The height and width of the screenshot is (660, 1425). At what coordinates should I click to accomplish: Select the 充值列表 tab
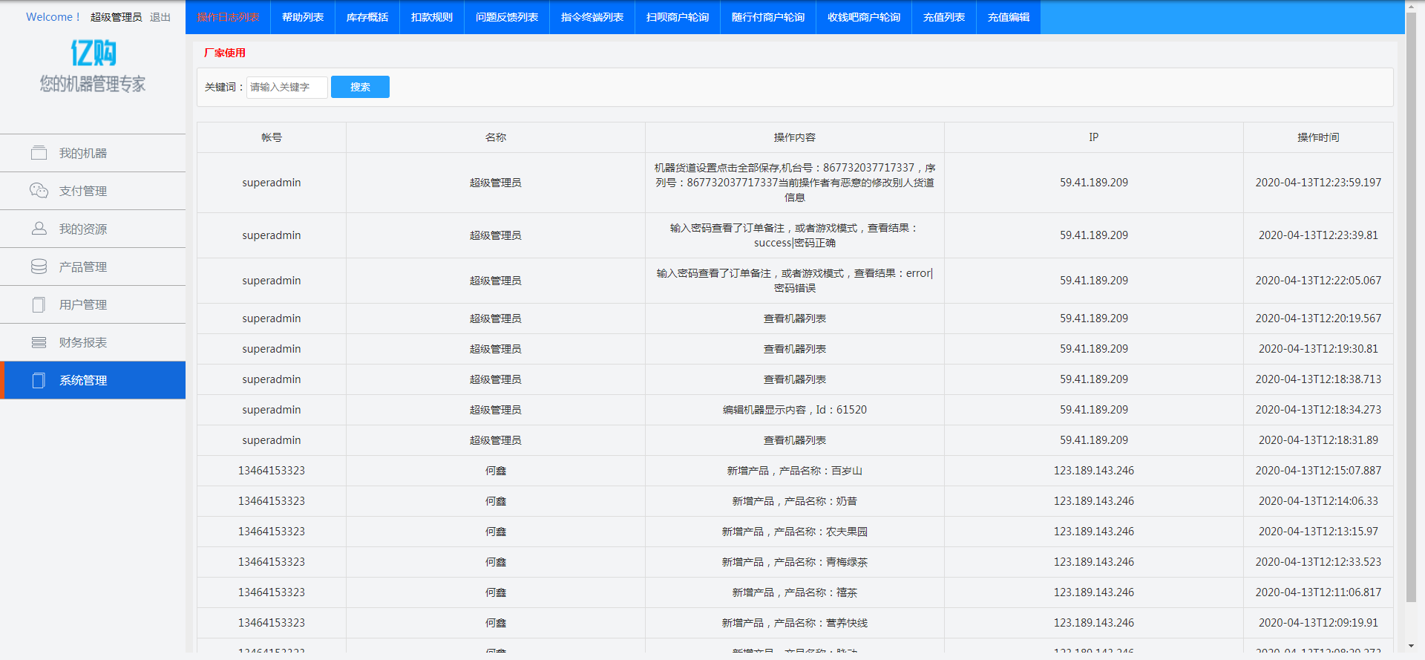(944, 17)
